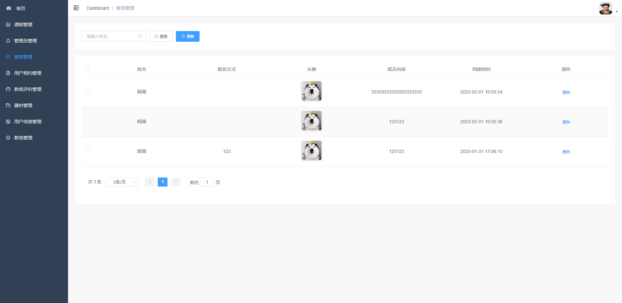Click the gear icon beside 教练管理
Image resolution: width=622 pixels, height=303 pixels.
[x=8, y=138]
